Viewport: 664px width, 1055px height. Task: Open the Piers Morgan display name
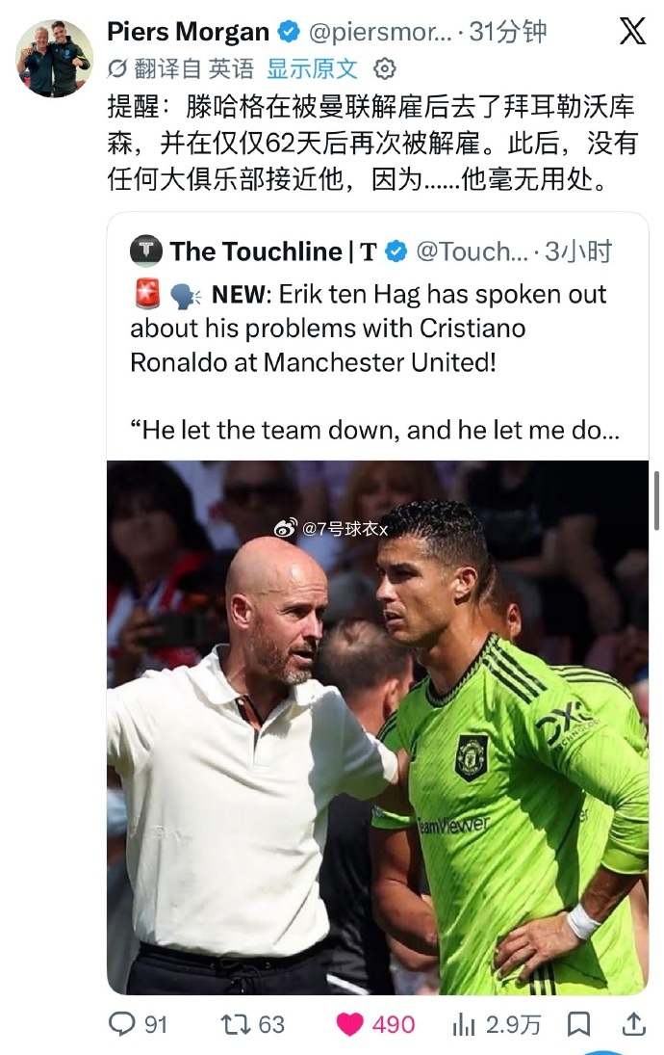point(189,32)
